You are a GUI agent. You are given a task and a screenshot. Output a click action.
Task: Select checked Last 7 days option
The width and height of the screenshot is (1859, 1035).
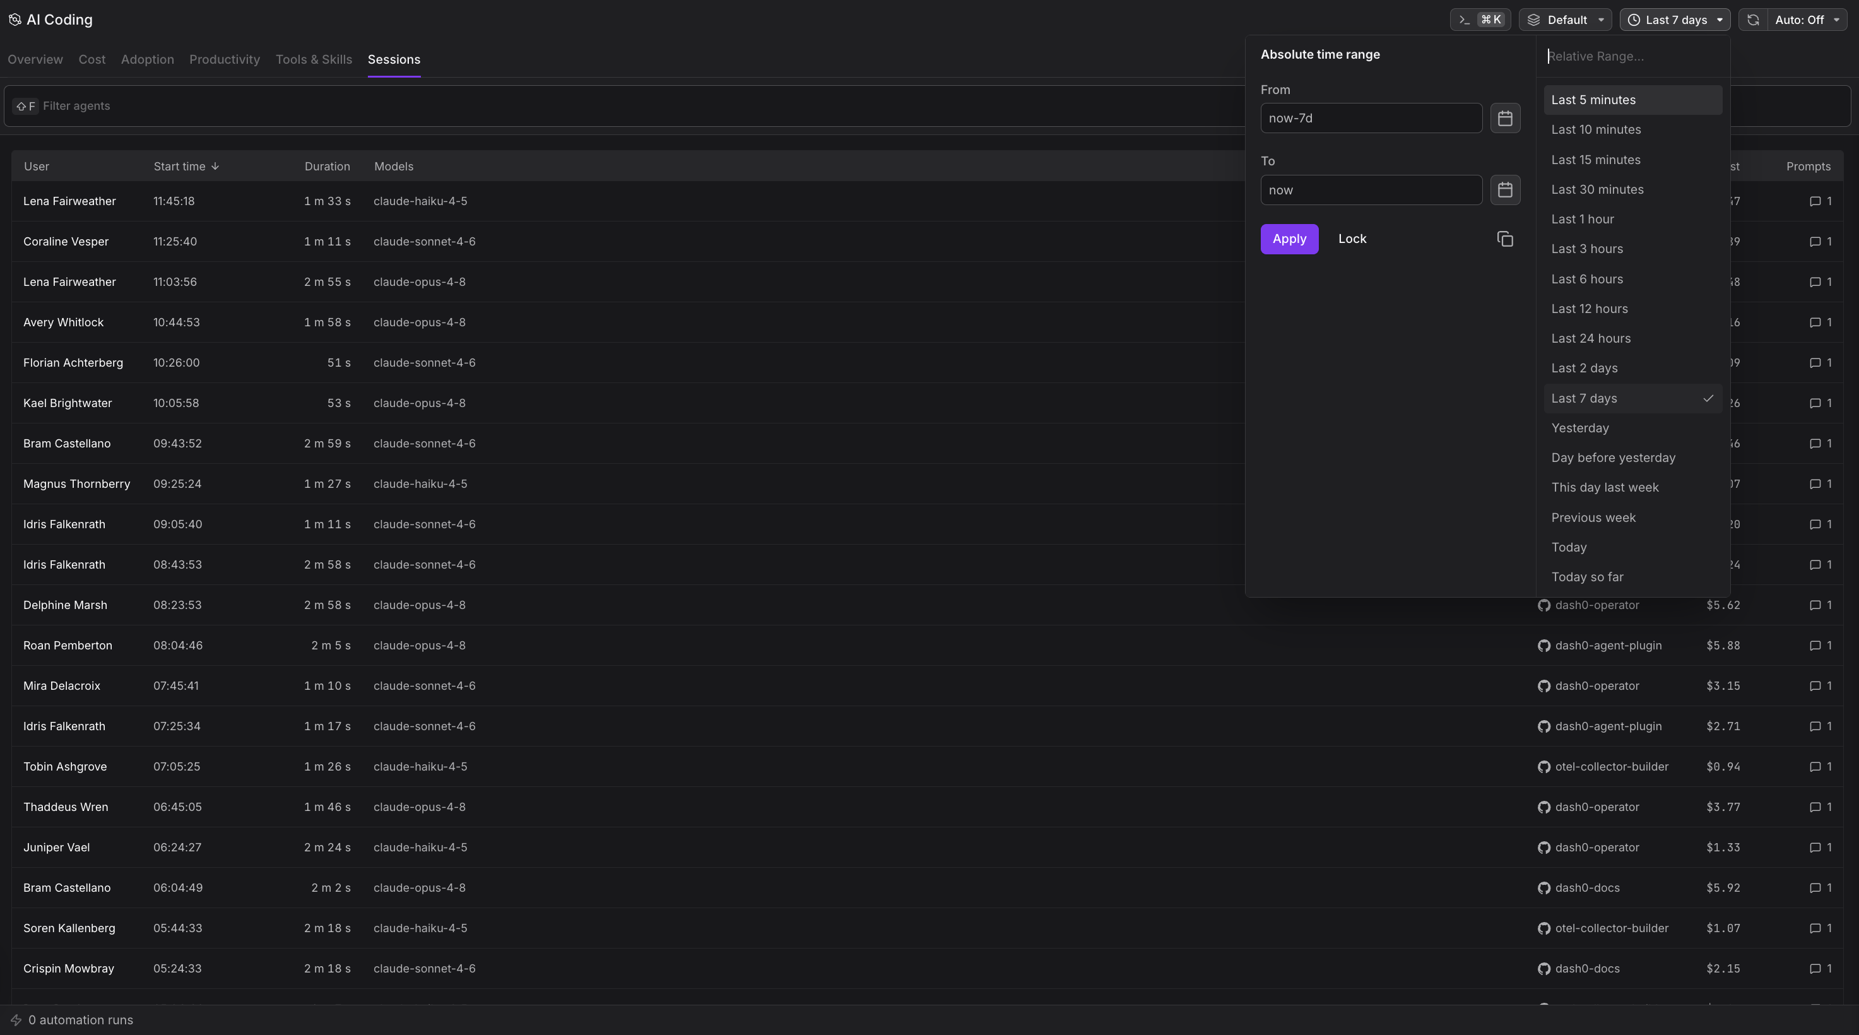(x=1632, y=398)
